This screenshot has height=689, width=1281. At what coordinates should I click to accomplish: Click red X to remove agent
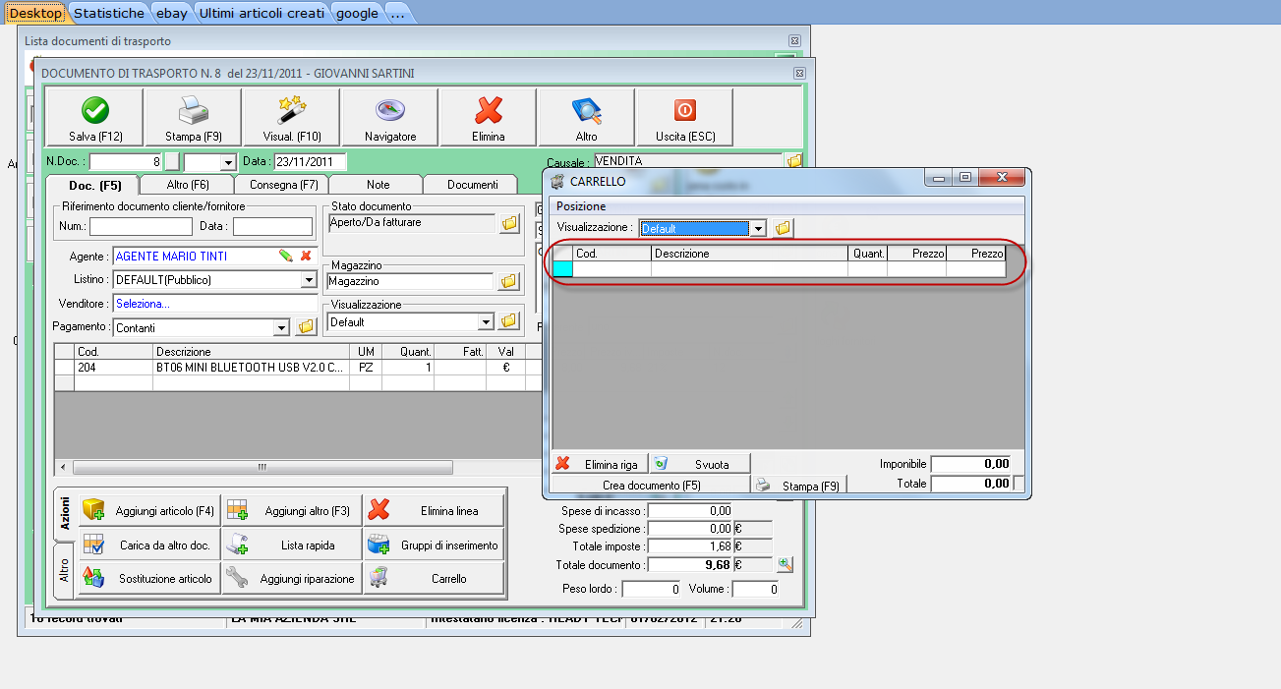coord(306,256)
